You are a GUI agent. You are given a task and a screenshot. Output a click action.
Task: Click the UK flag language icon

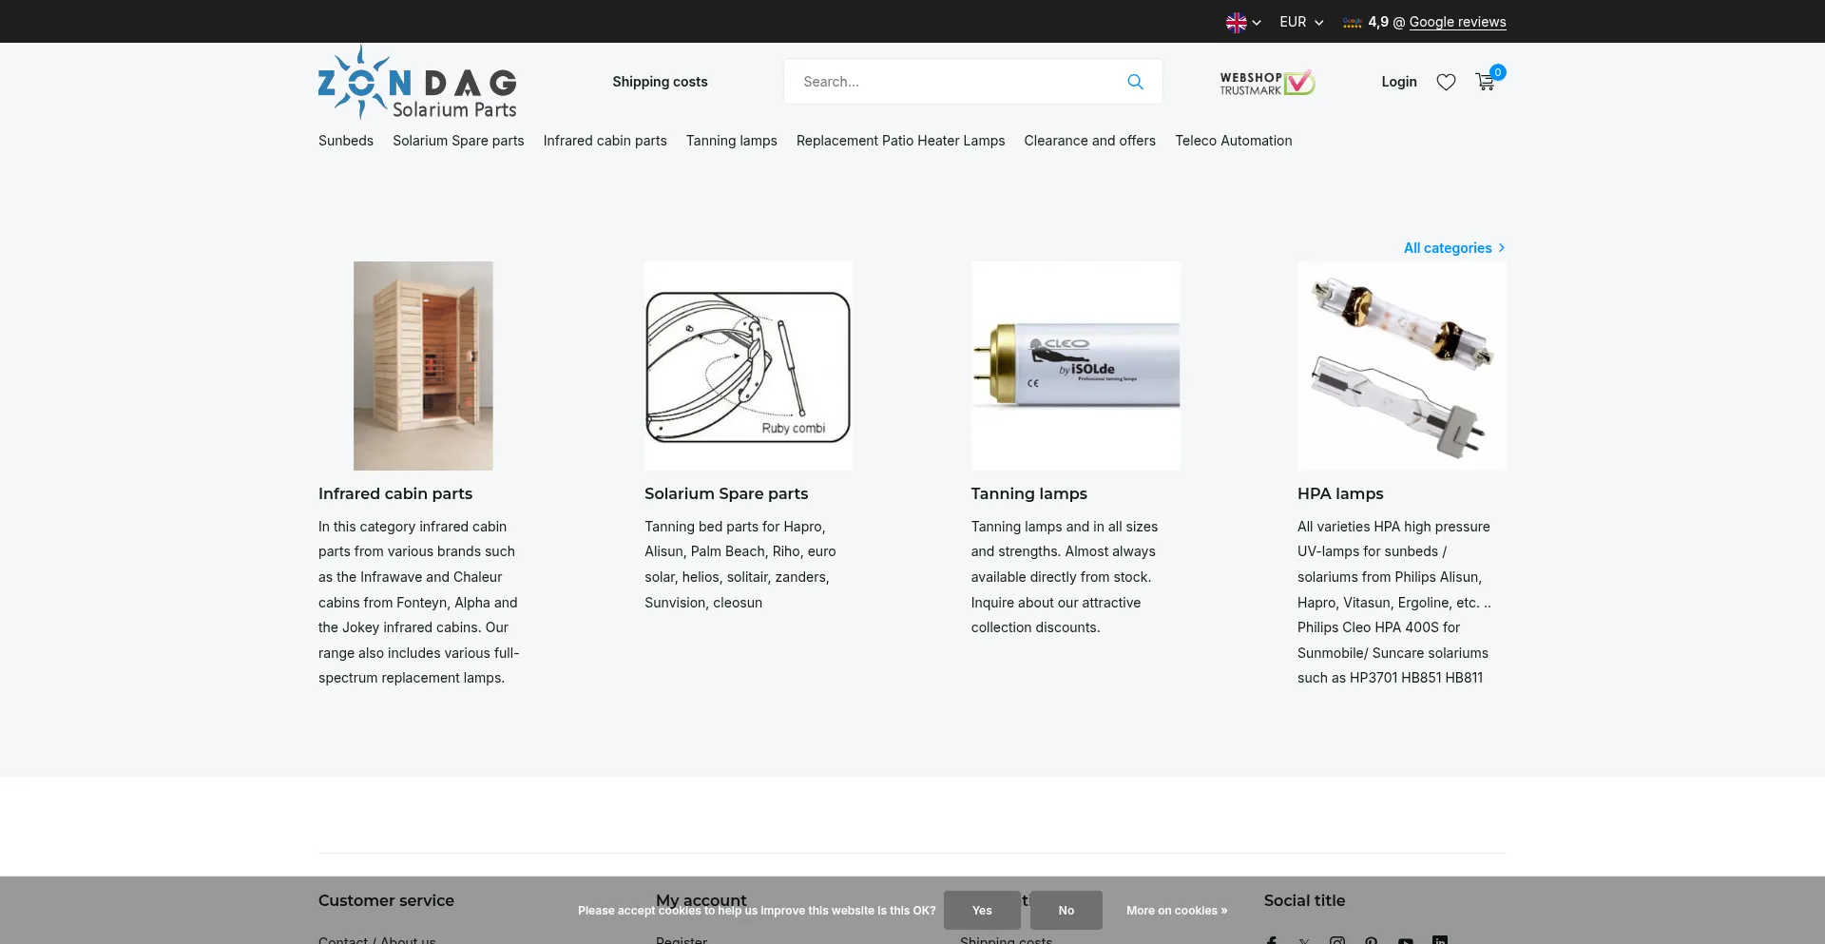coord(1236,22)
